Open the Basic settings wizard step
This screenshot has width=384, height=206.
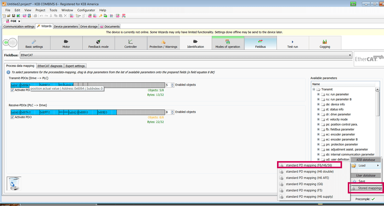point(34,43)
